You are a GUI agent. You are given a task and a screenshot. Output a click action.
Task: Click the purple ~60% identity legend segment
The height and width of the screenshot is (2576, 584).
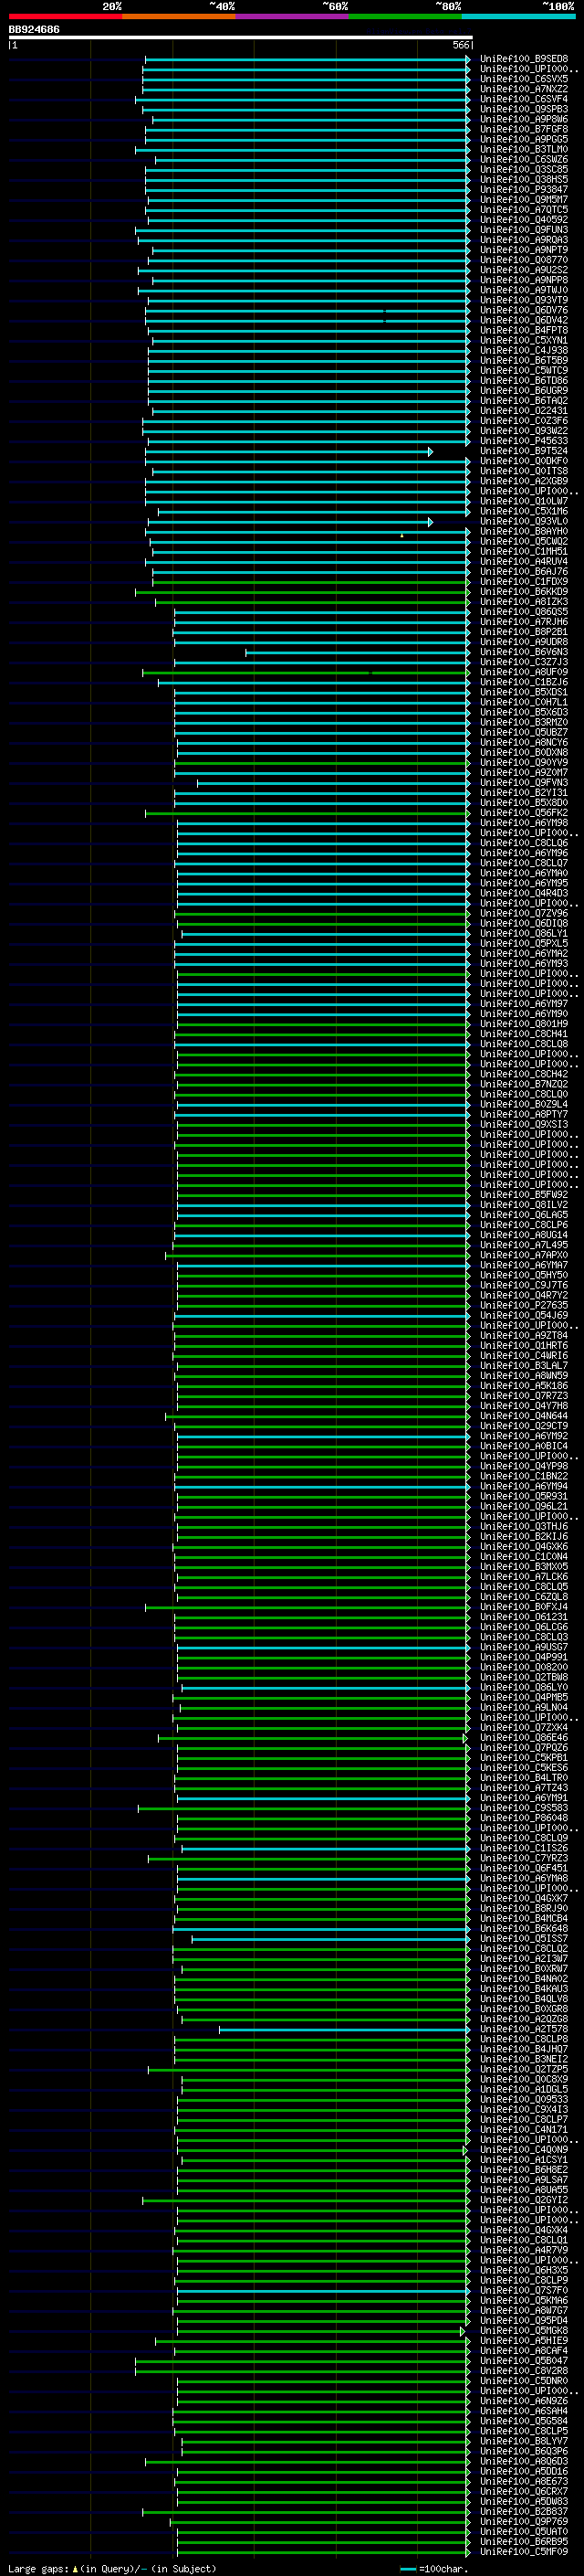(293, 16)
